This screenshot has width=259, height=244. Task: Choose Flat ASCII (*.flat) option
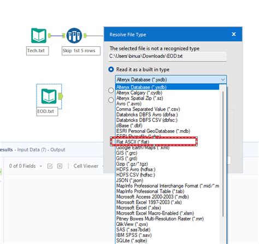pos(167,142)
